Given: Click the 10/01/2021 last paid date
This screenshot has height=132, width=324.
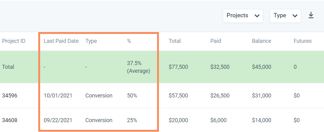Looking at the screenshot, I should [x=58, y=96].
